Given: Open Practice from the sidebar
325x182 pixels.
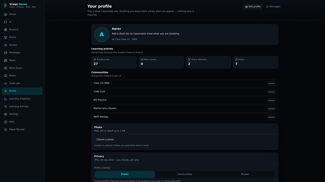Looking at the screenshot, I should click(x=14, y=30).
